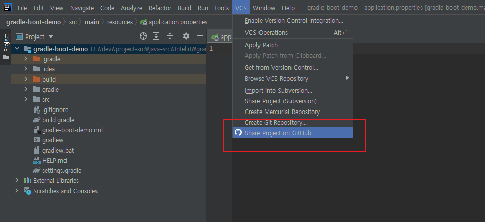Viewport: 485px width, 222px height.
Task: Toggle the Project tool window side tab
Action: (6, 47)
